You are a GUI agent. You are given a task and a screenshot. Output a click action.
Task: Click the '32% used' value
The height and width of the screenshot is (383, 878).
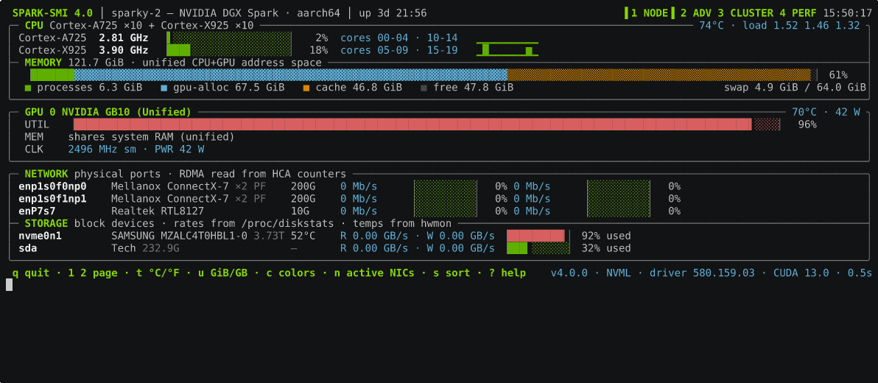[x=606, y=248]
